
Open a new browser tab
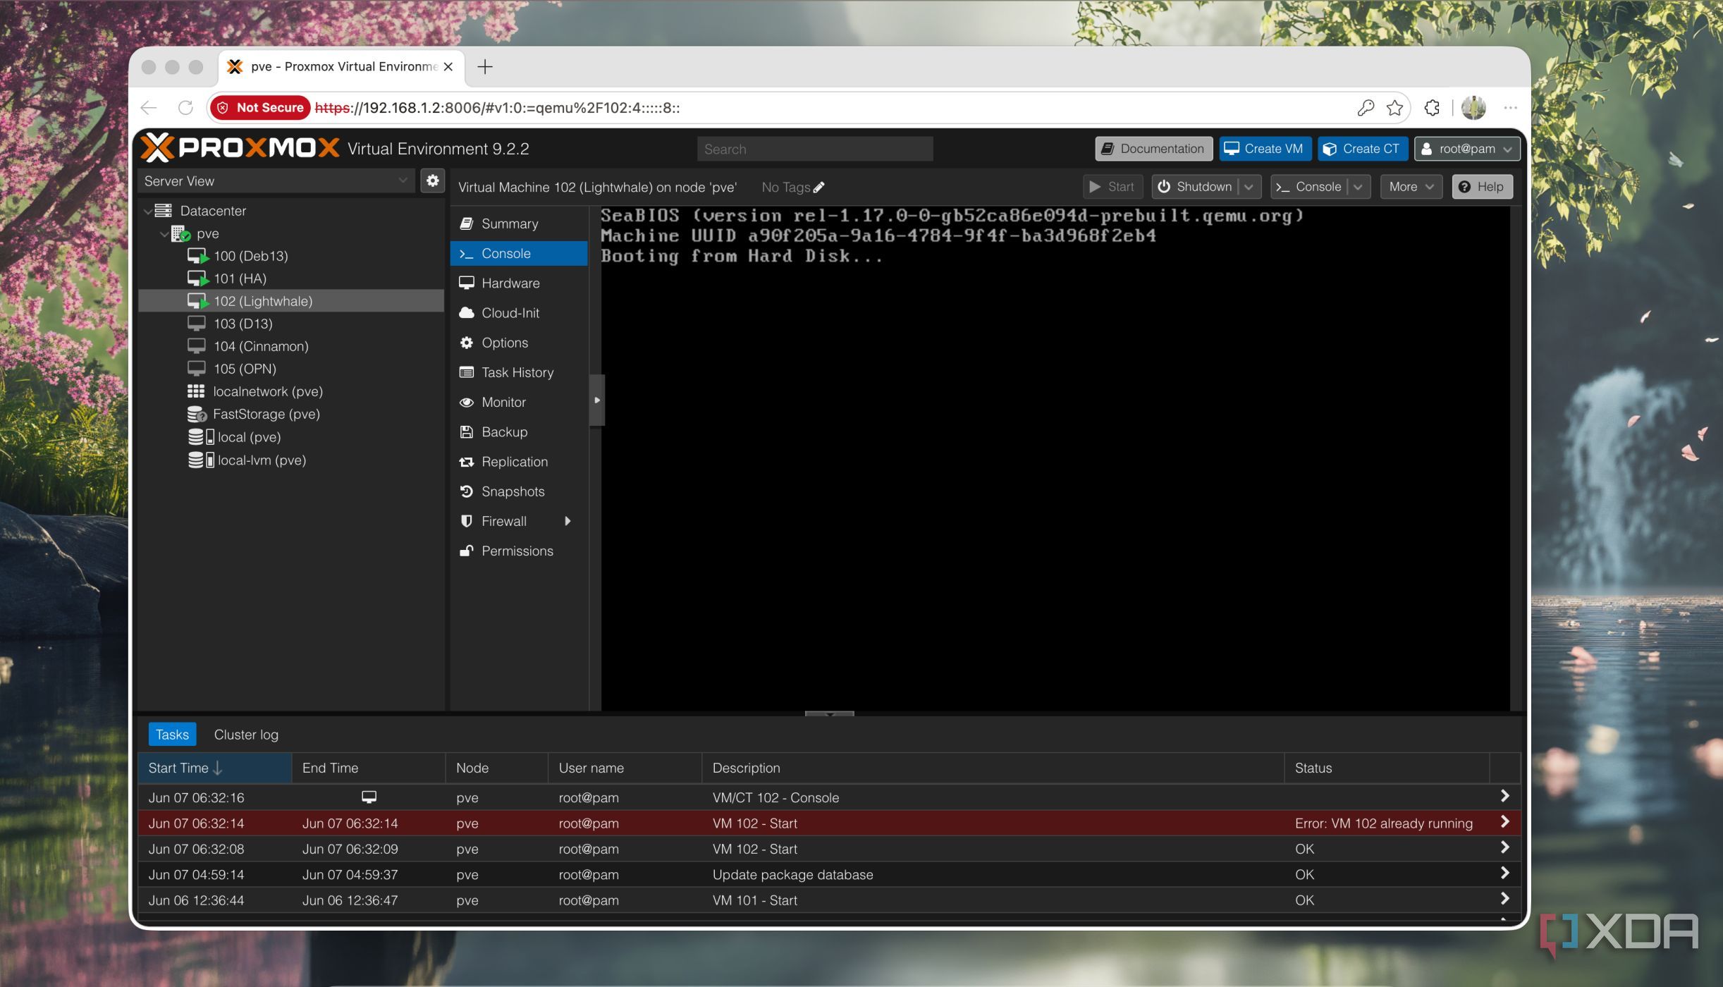pyautogui.click(x=485, y=67)
